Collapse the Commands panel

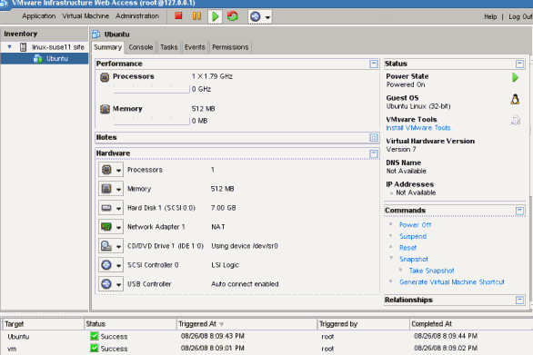tap(519, 211)
